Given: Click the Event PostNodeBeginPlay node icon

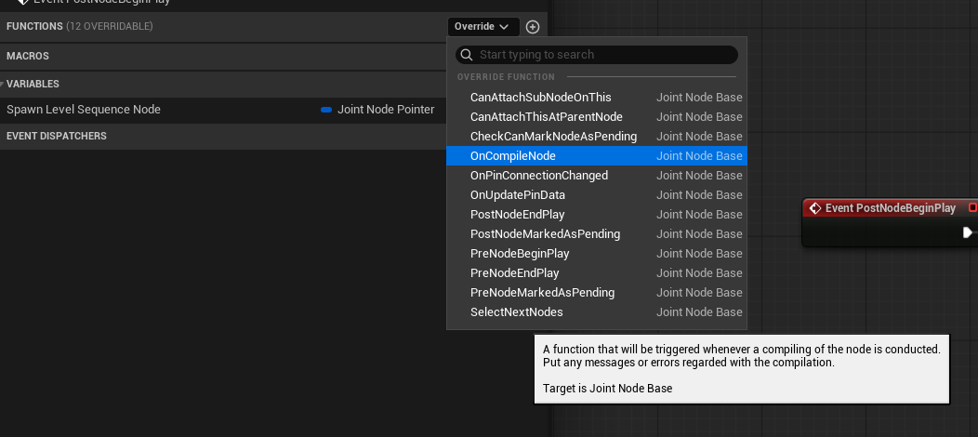Looking at the screenshot, I should point(815,208).
